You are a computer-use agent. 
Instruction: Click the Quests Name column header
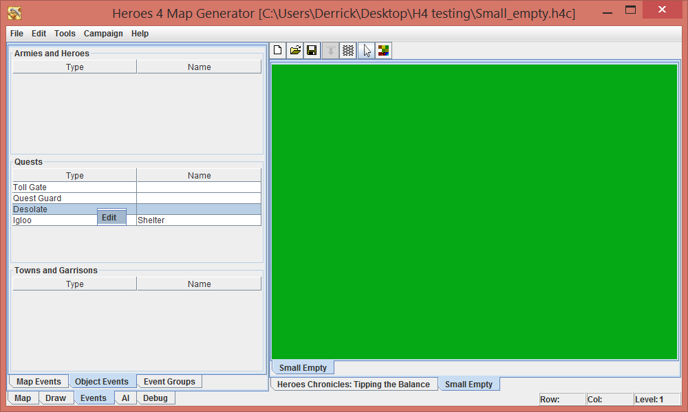200,175
